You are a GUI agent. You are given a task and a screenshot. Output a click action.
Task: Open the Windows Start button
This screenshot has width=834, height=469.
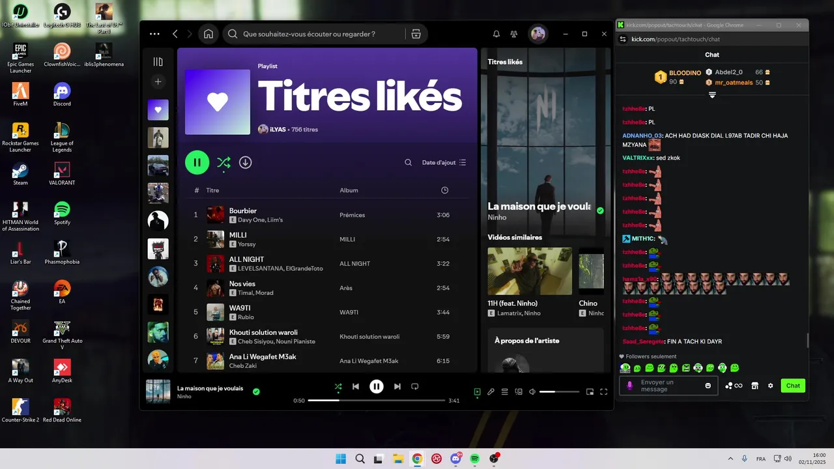pos(341,459)
